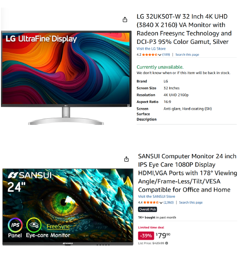Open the SANSUI monitor's 2,960 reviews
The width and height of the screenshot is (245, 256).
168,203
